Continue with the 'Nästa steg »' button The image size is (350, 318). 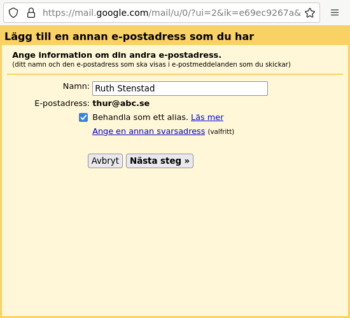160,161
